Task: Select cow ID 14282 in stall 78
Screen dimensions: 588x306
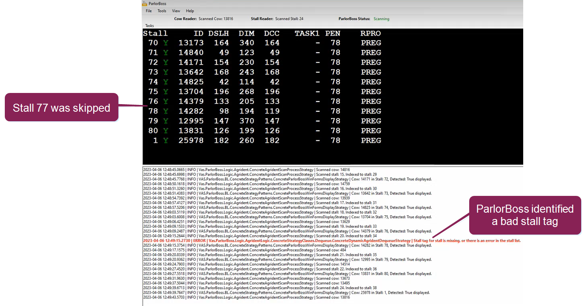Action: point(191,111)
